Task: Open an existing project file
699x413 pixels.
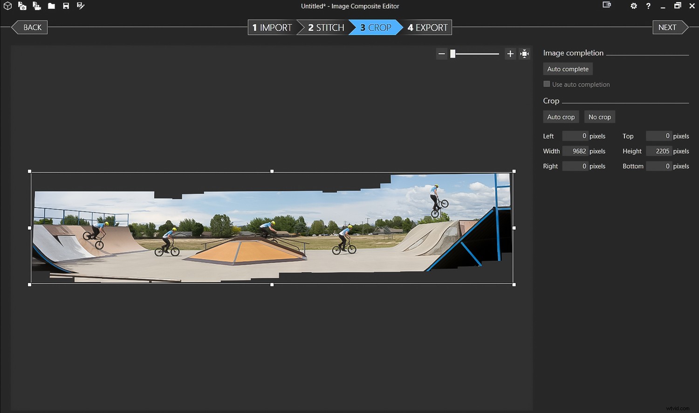Action: (x=51, y=6)
